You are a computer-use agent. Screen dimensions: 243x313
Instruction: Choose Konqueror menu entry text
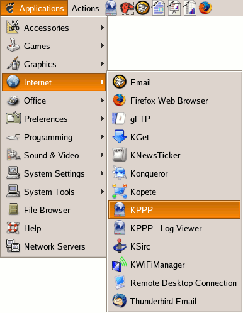(149, 173)
